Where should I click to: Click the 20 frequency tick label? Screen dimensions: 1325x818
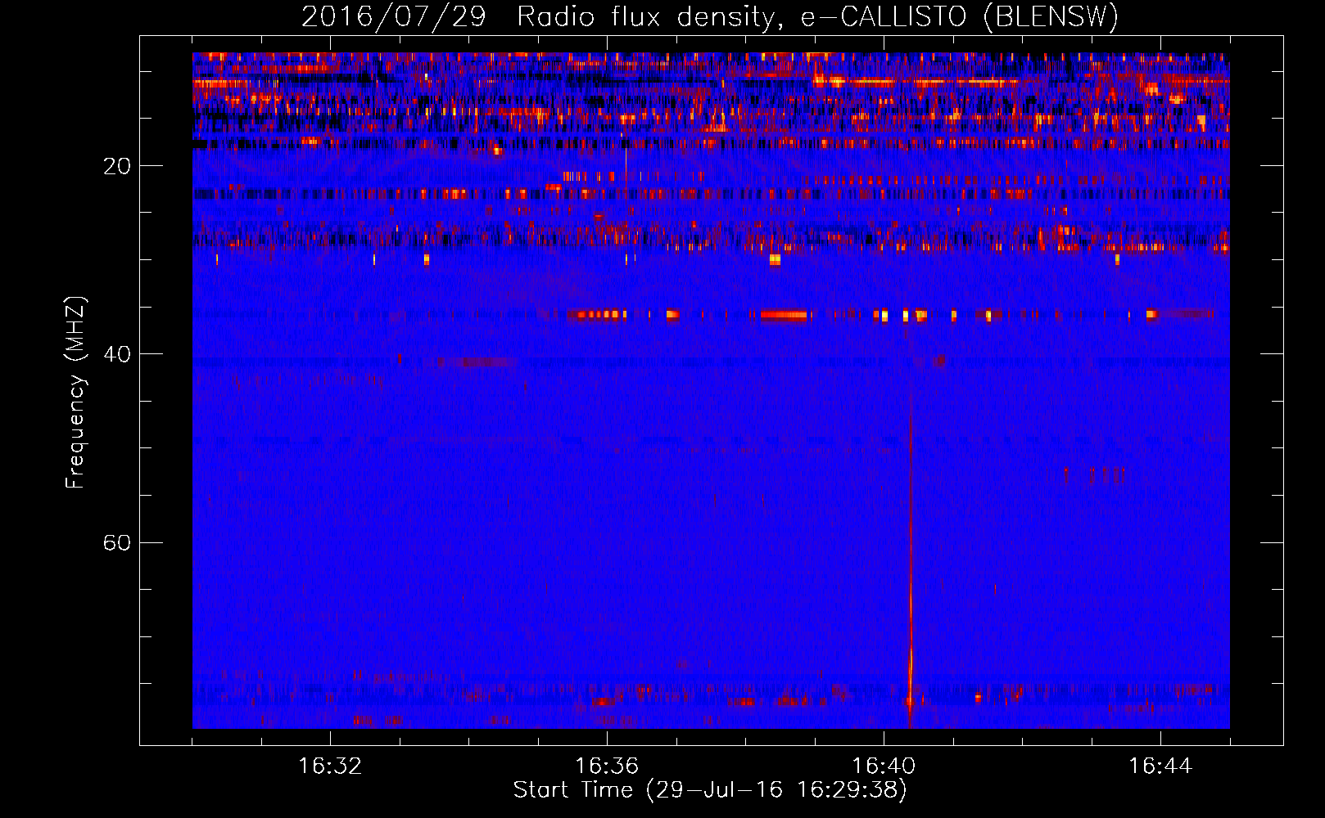pos(117,166)
